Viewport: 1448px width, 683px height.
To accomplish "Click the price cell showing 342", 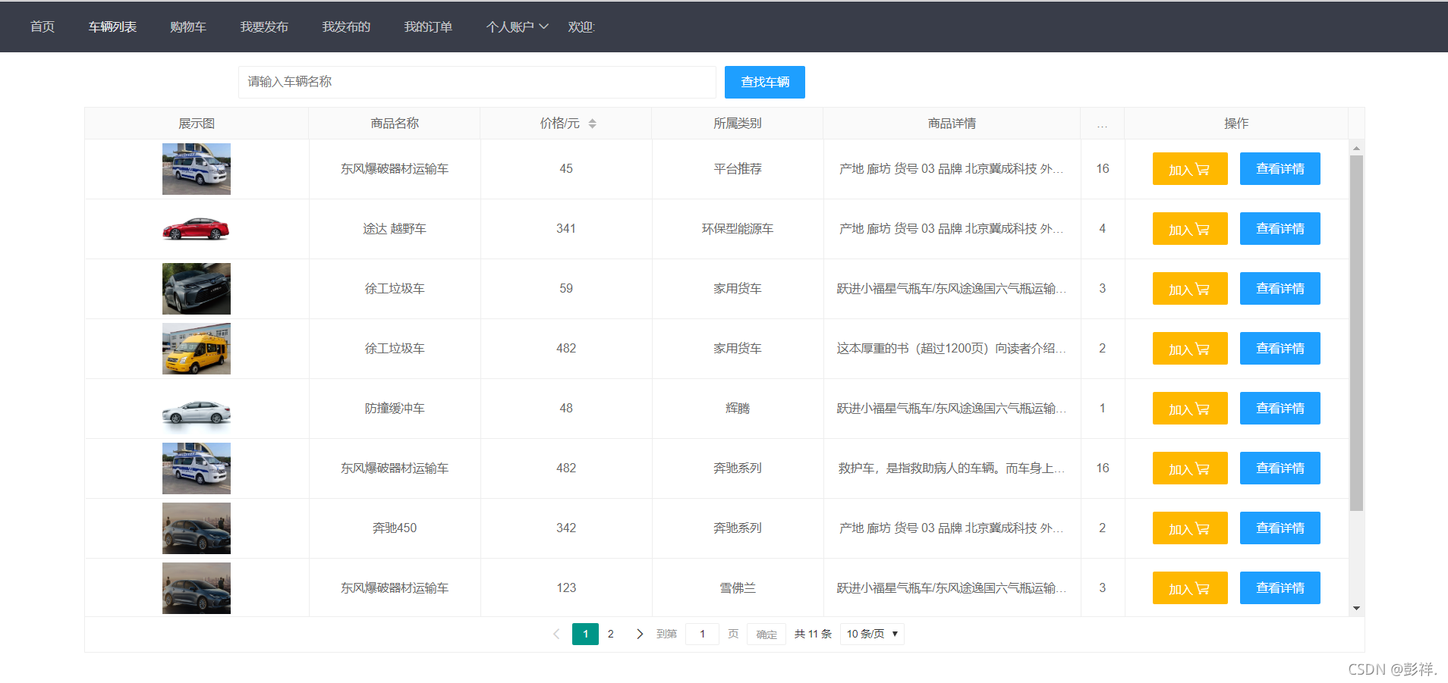I will point(566,528).
